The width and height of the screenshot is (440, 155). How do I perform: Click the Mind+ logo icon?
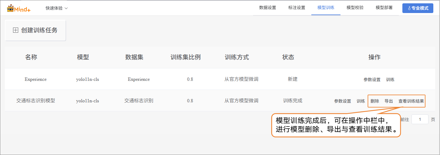11,8
